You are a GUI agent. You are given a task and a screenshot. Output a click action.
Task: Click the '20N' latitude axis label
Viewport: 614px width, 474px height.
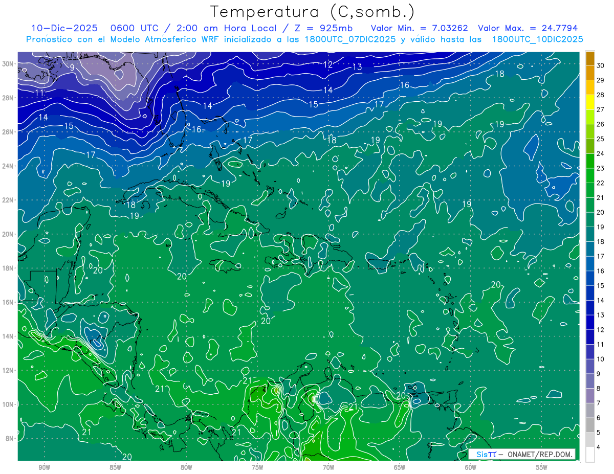[x=8, y=234]
